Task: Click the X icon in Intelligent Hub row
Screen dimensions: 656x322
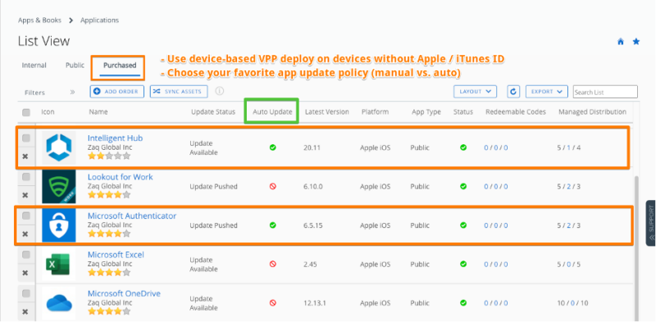Action: pyautogui.click(x=25, y=156)
